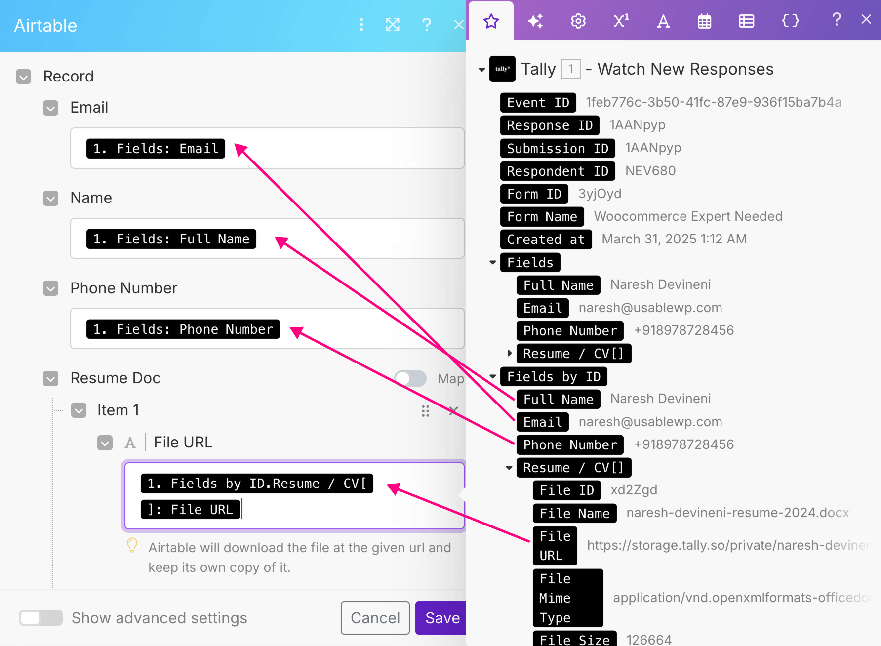Open the starred/favorites tab in mapping panel
881x646 pixels.
[x=491, y=21]
